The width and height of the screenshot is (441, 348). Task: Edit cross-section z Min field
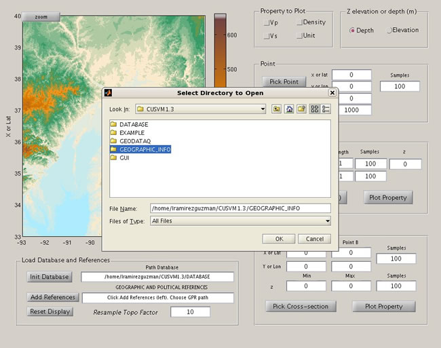tap(306, 286)
